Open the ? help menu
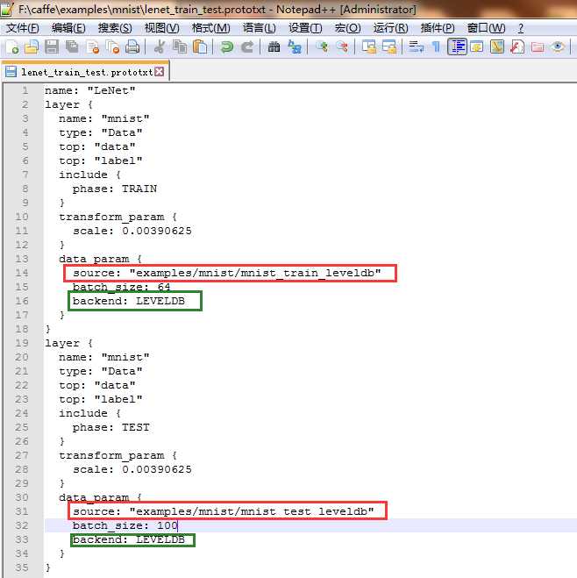Screen dimensions: 577x578 tap(521, 28)
